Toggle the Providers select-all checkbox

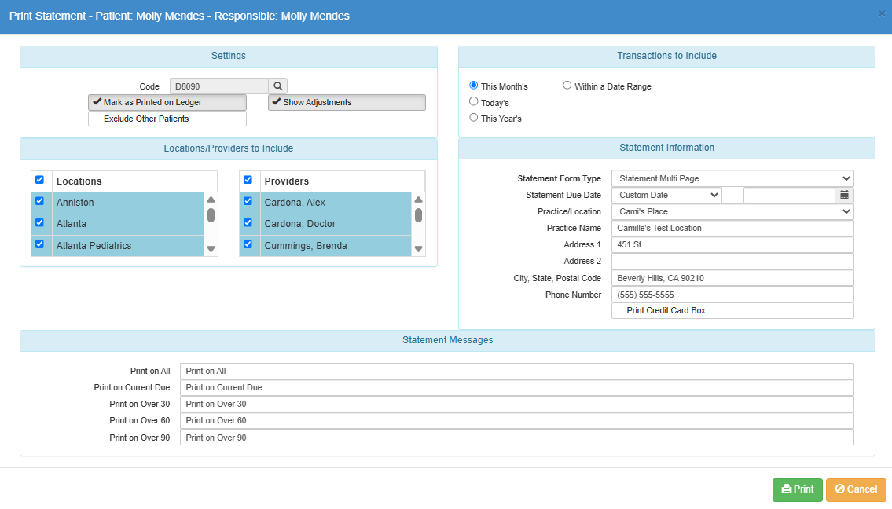click(x=248, y=180)
